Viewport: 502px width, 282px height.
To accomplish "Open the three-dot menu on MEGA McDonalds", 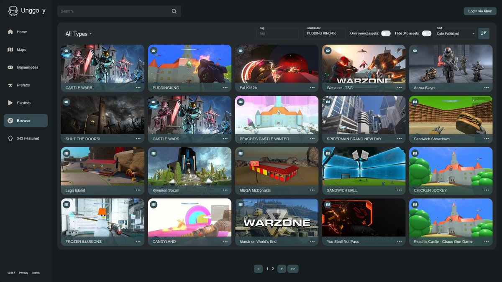I will point(312,190).
